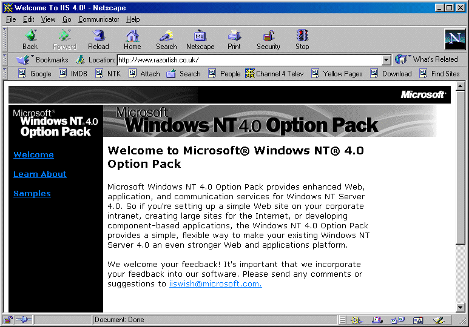Go to the Home page
The width and height of the screenshot is (469, 327).
coord(132,39)
